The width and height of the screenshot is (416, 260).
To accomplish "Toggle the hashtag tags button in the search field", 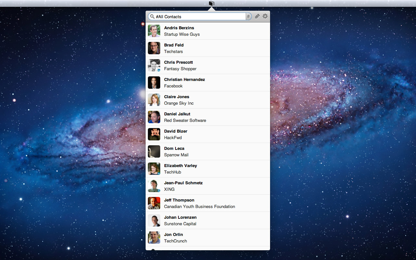I will 248,17.
